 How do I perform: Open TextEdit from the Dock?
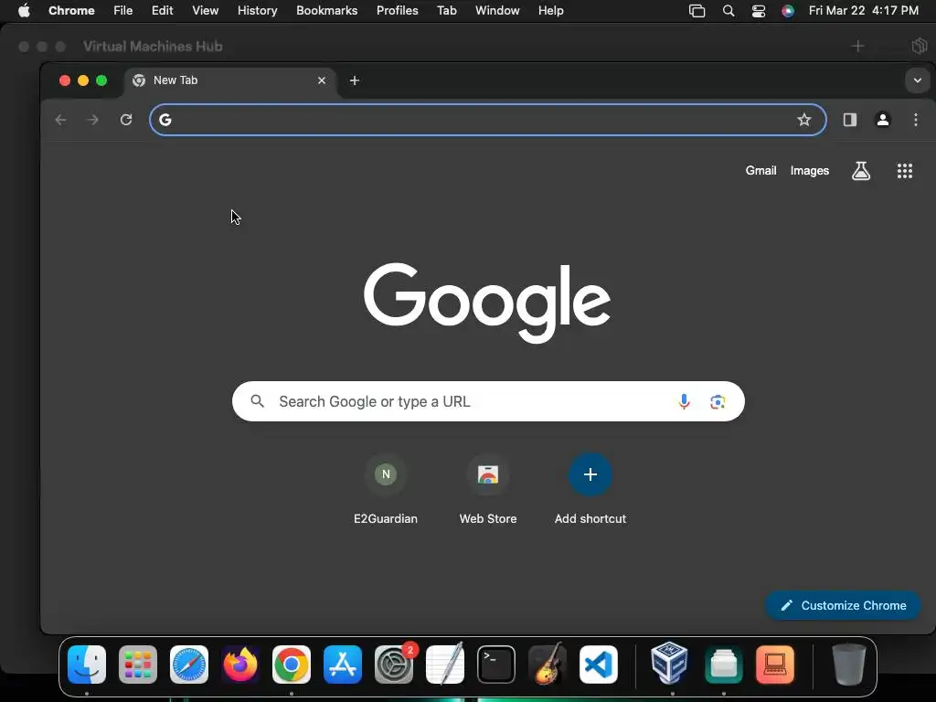click(x=445, y=664)
